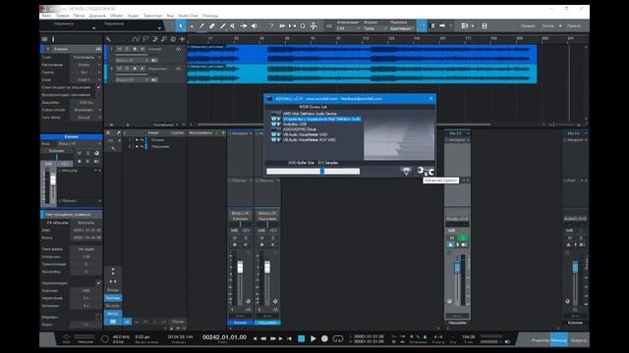Open the Группа dropdown in the inspector
Screen dimensions: 629x353
coord(86,72)
